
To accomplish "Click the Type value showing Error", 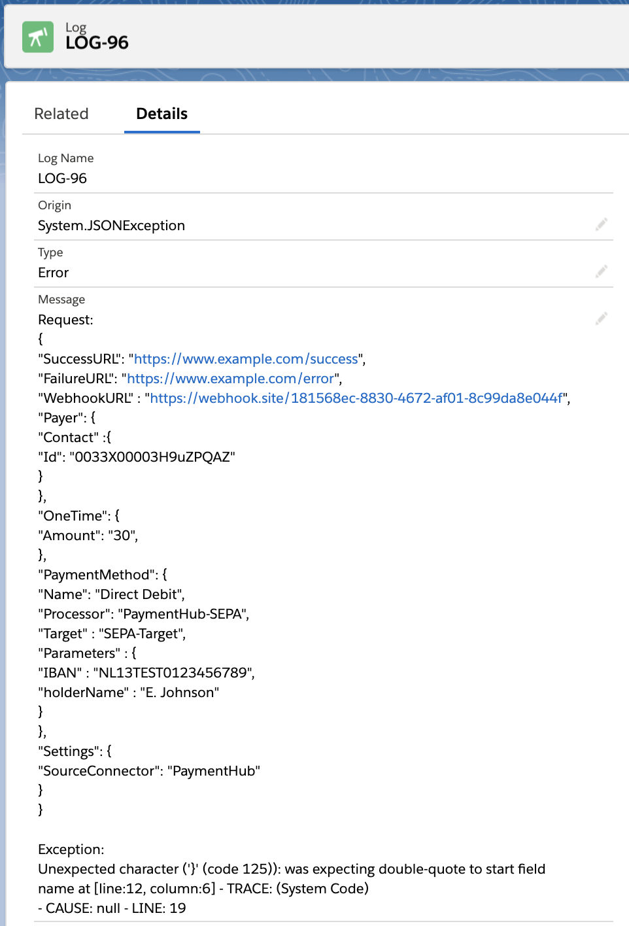I will coord(52,272).
